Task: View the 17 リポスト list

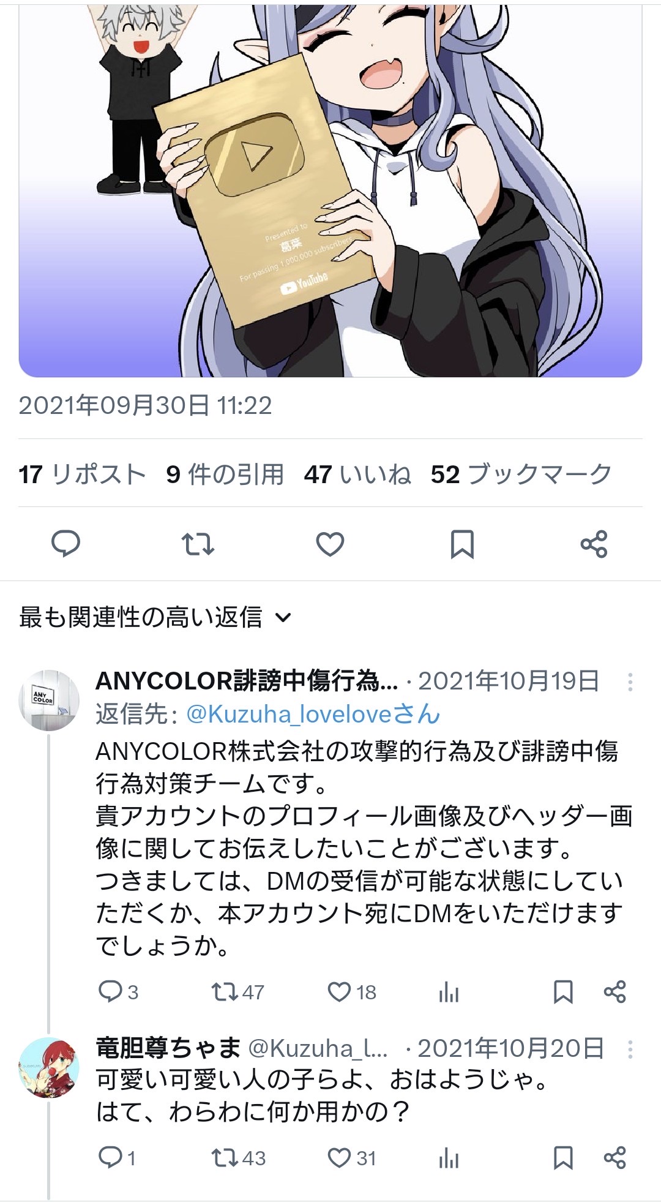Action: click(x=82, y=474)
